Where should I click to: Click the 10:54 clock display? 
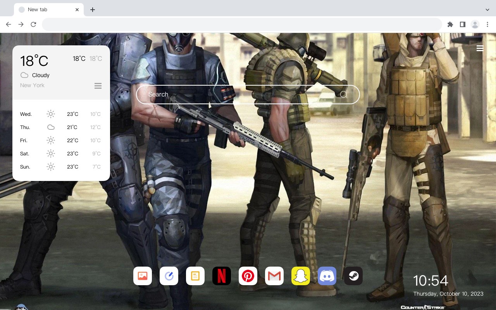click(x=431, y=281)
